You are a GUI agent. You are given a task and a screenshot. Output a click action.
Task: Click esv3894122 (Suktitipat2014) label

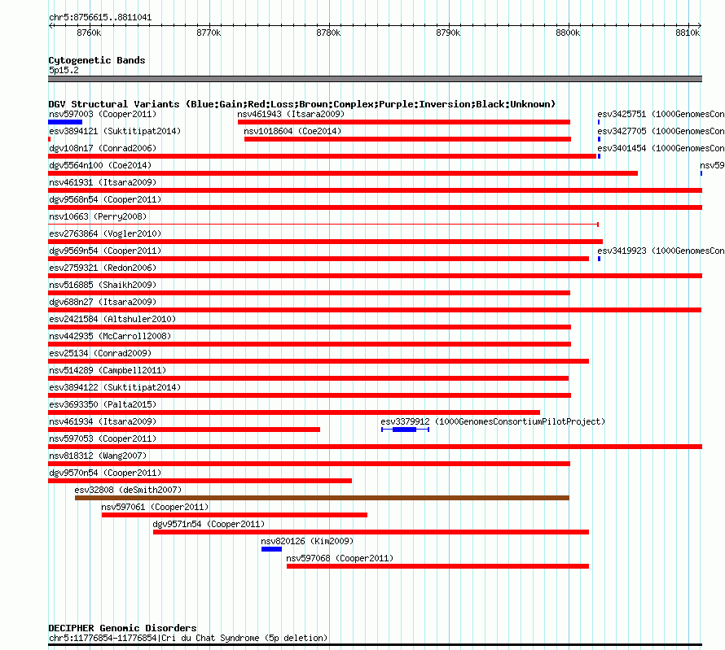[x=115, y=387]
